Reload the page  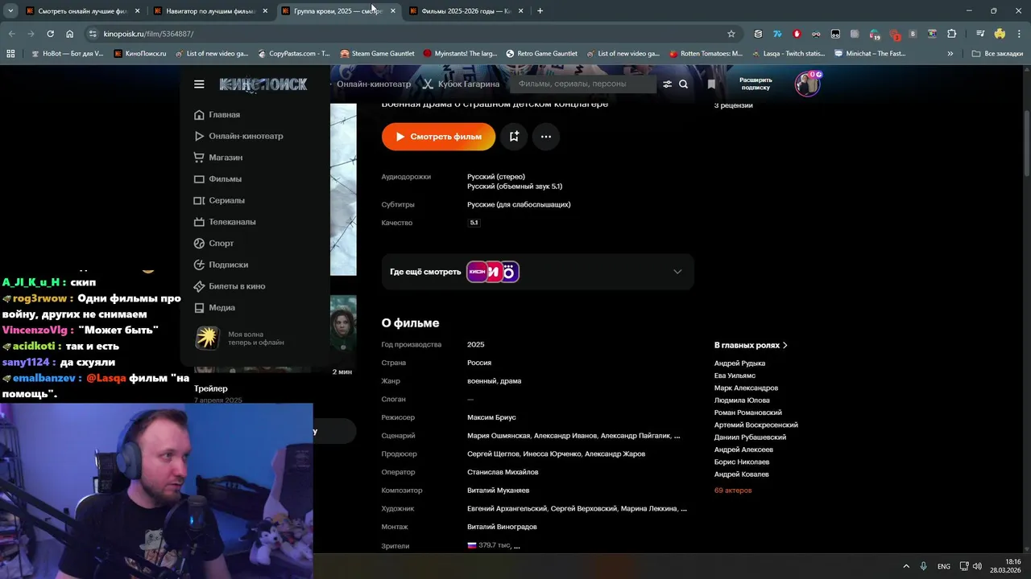[50, 34]
